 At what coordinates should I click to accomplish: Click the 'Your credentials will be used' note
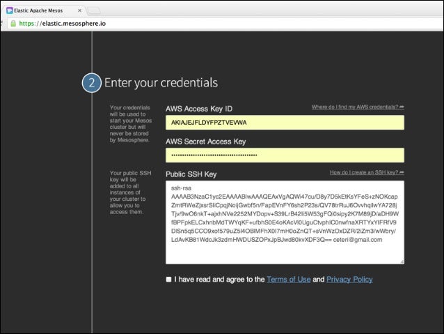click(x=131, y=123)
